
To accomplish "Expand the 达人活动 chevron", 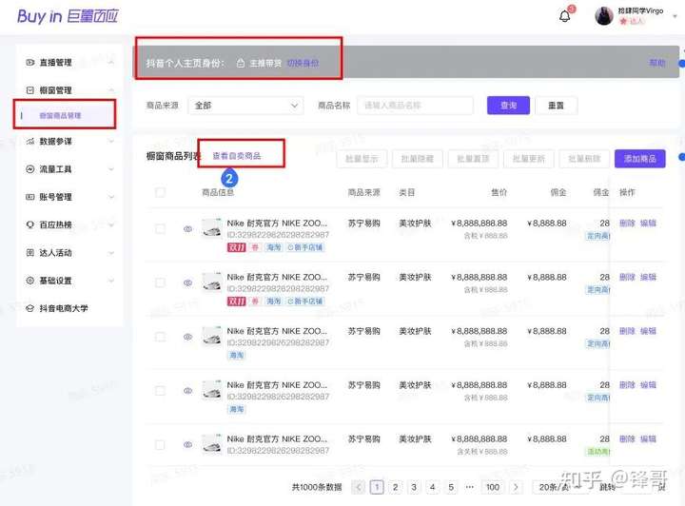I will click(111, 253).
